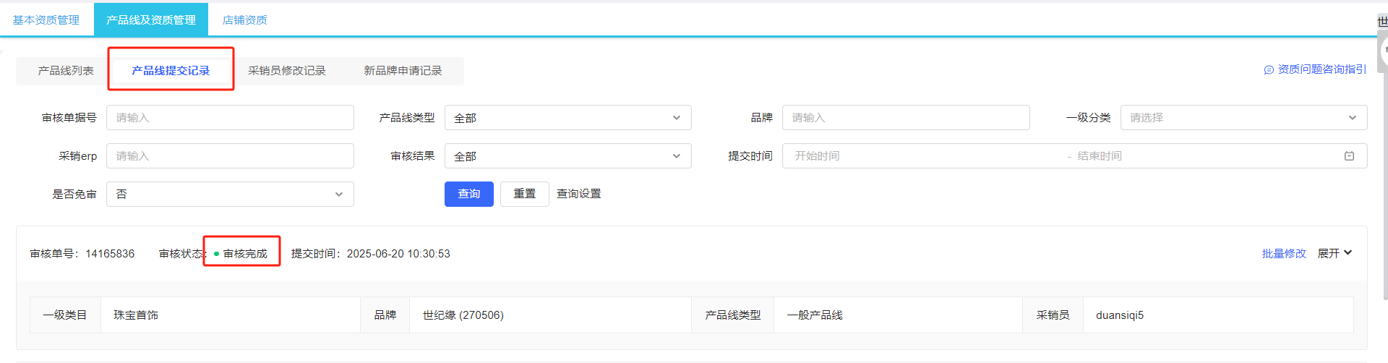Focus the 审核单据号 input field
The image size is (1388, 363).
[x=230, y=118]
